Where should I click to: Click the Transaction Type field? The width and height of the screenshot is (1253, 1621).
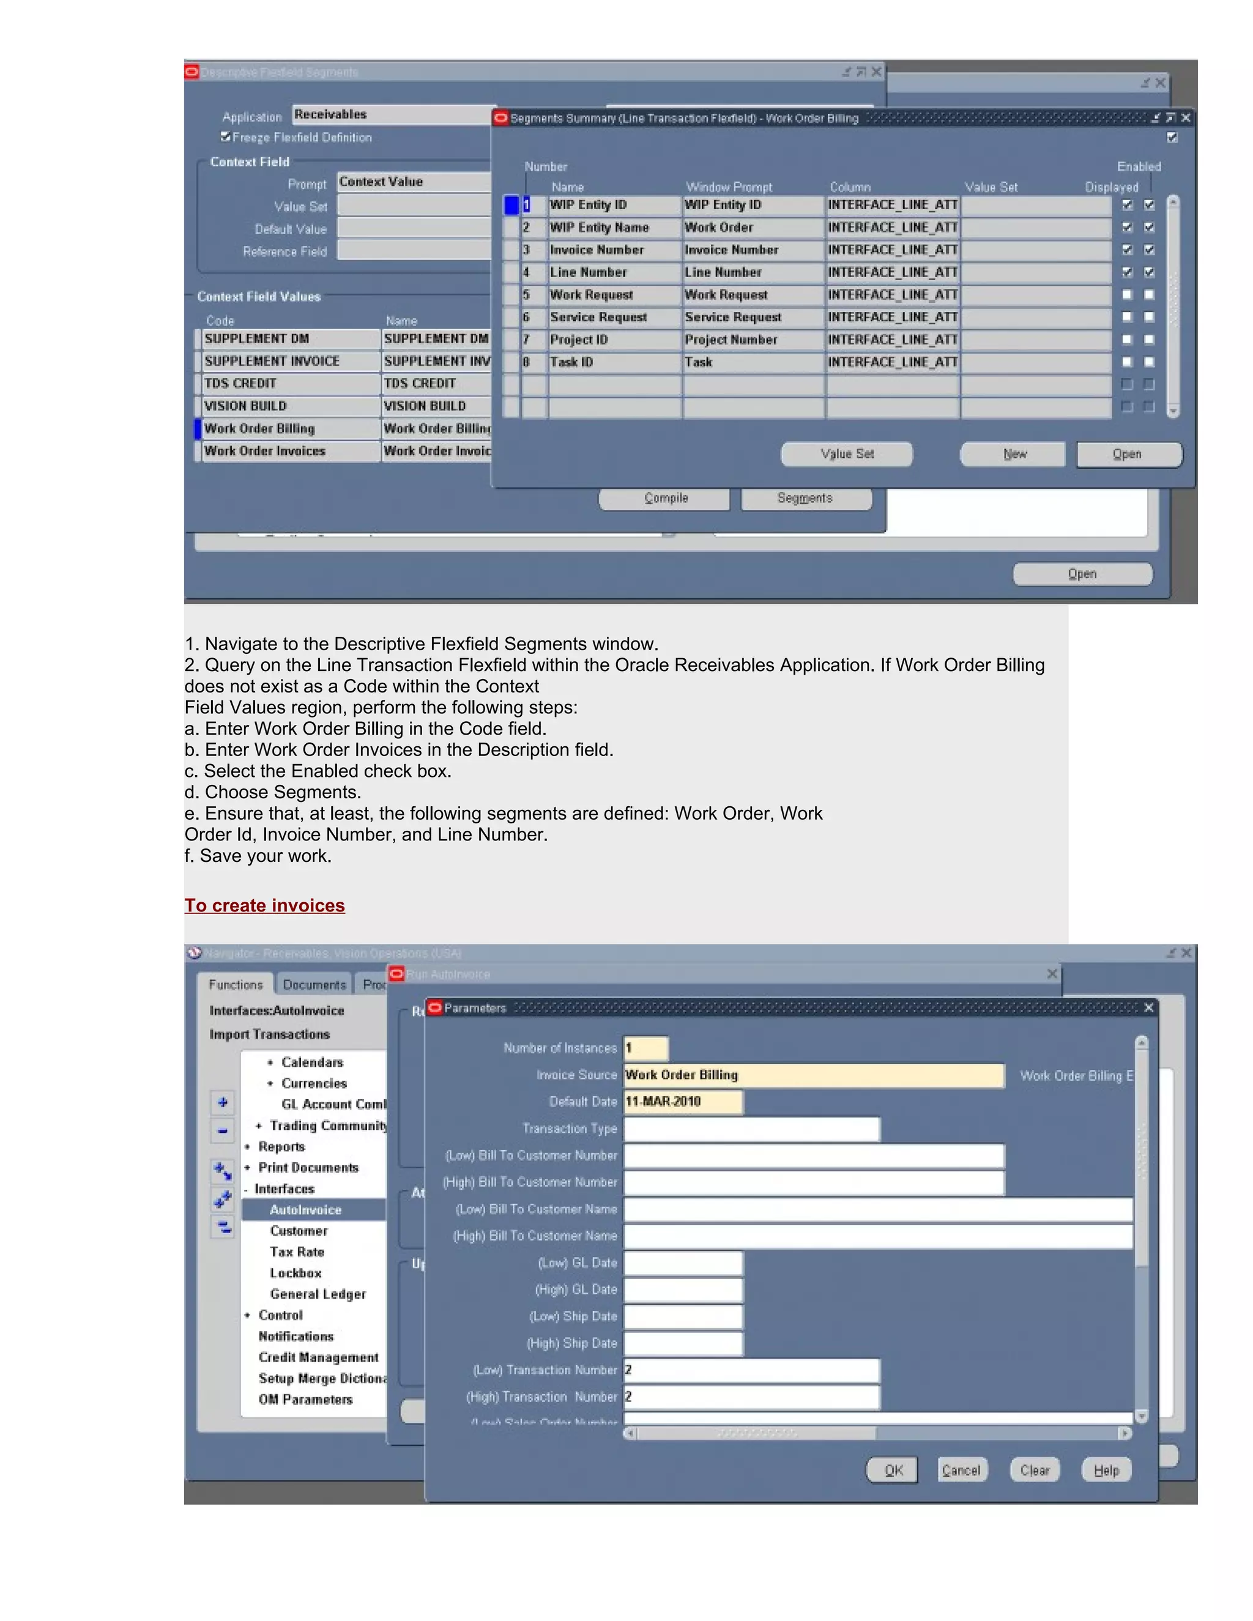click(x=751, y=1129)
